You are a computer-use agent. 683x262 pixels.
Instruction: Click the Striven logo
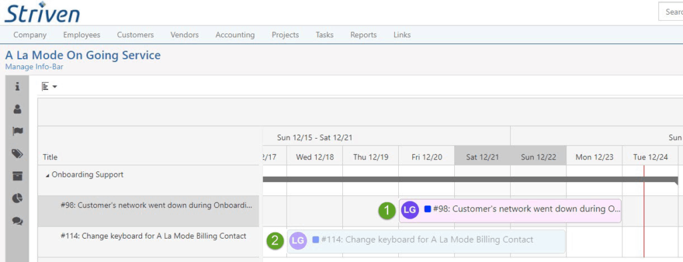42,12
